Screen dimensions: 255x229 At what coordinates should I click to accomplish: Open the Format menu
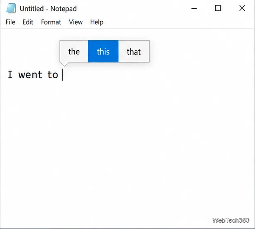[51, 22]
